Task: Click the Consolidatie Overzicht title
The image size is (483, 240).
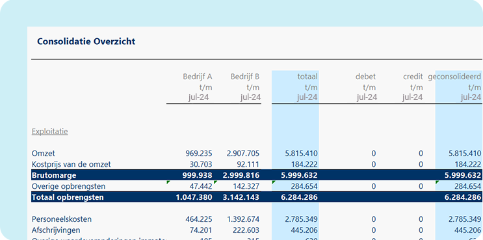Action: 86,42
